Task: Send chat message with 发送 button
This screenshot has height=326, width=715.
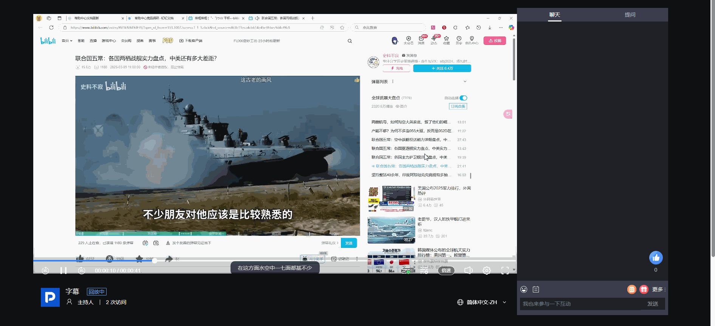Action: click(x=653, y=304)
